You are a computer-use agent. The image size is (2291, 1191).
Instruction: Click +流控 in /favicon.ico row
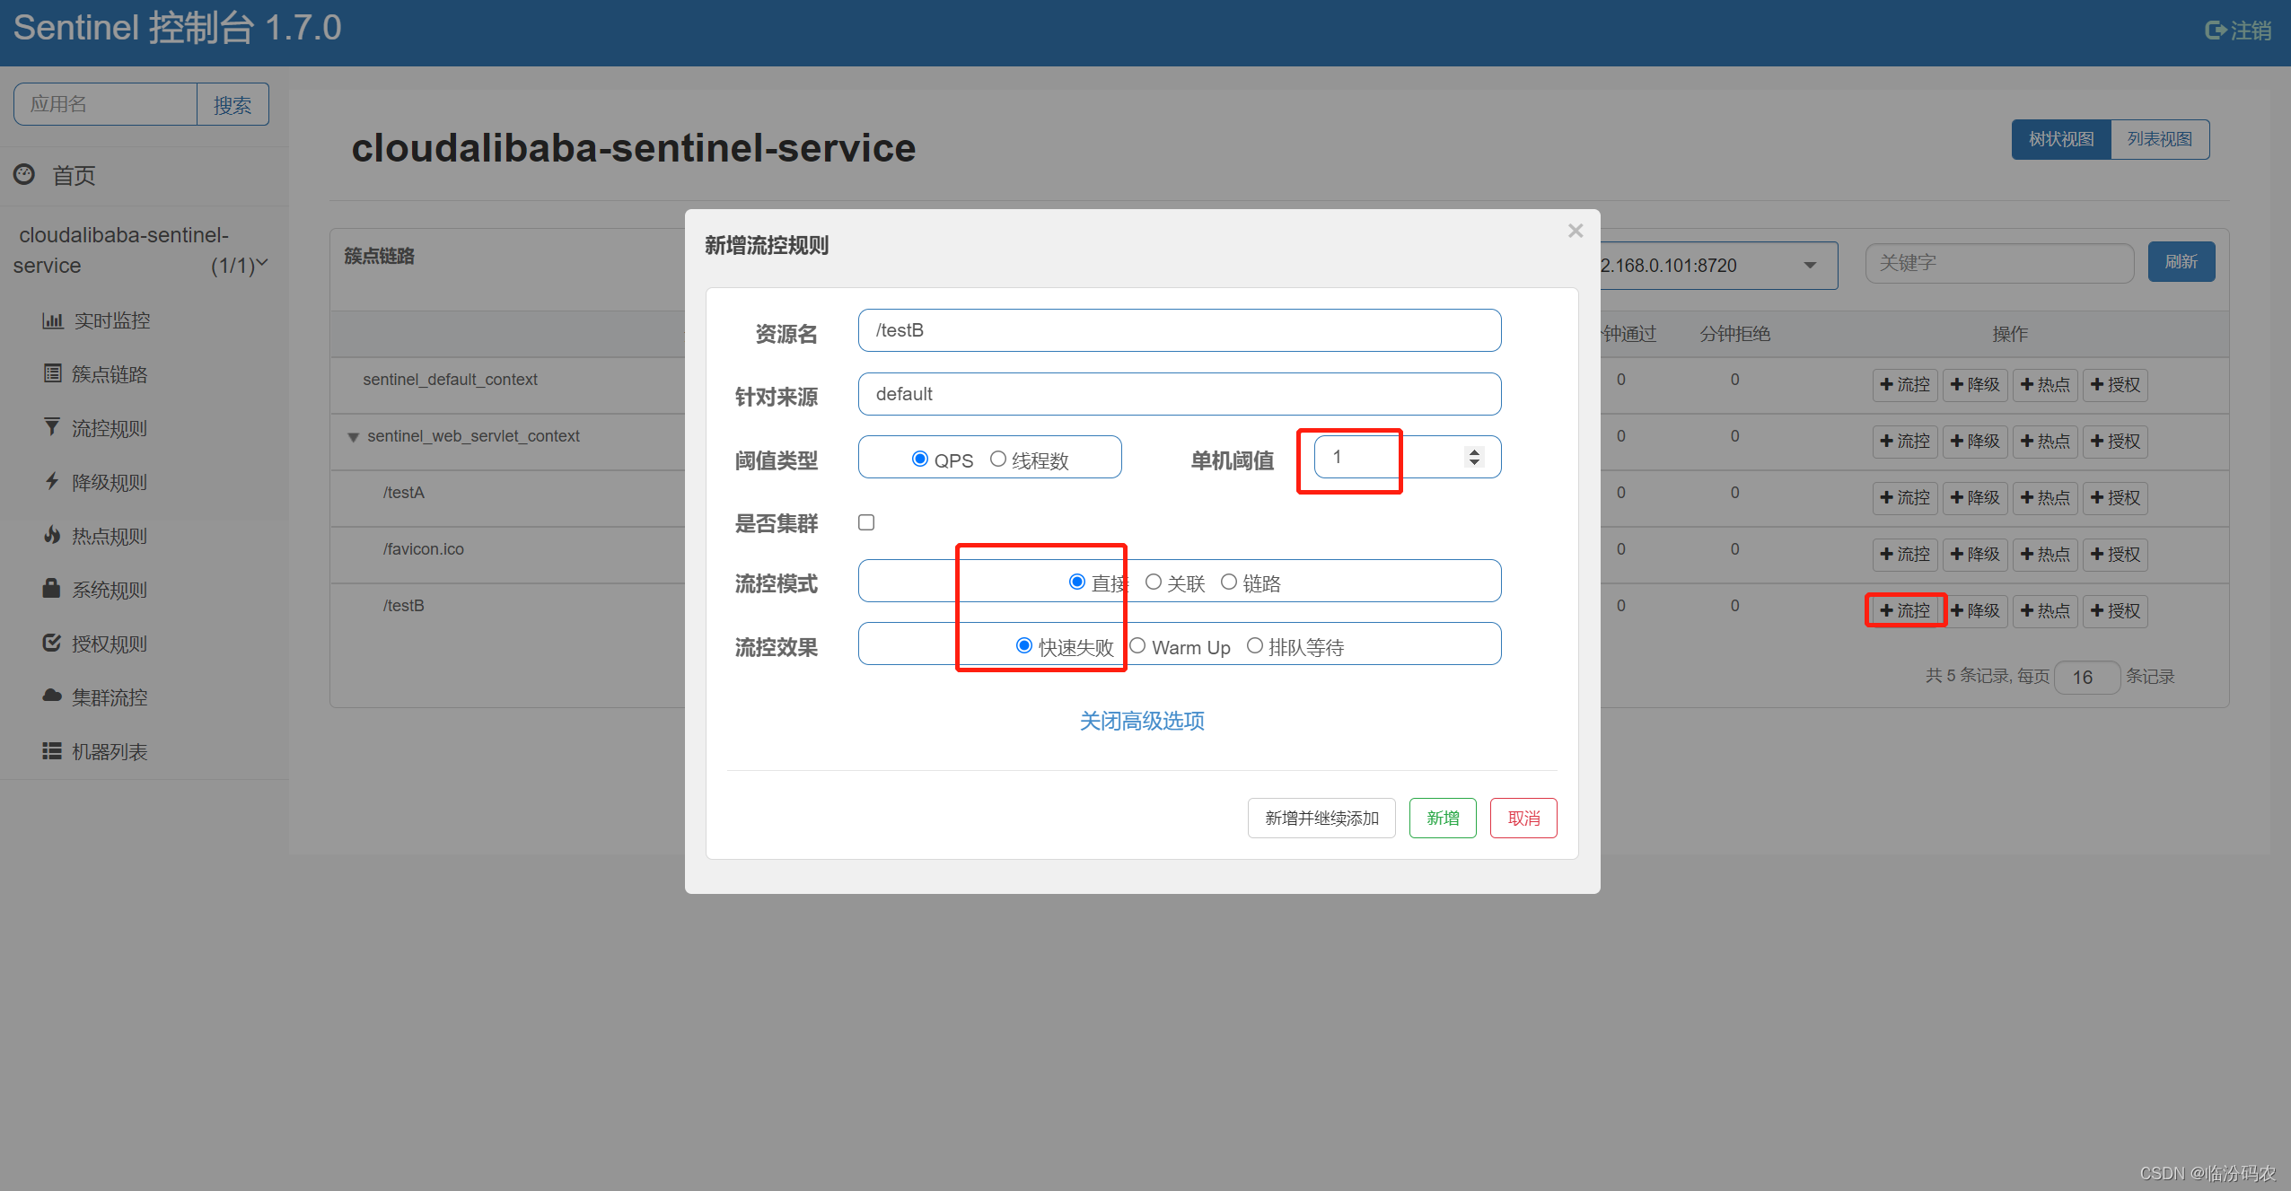click(1905, 554)
